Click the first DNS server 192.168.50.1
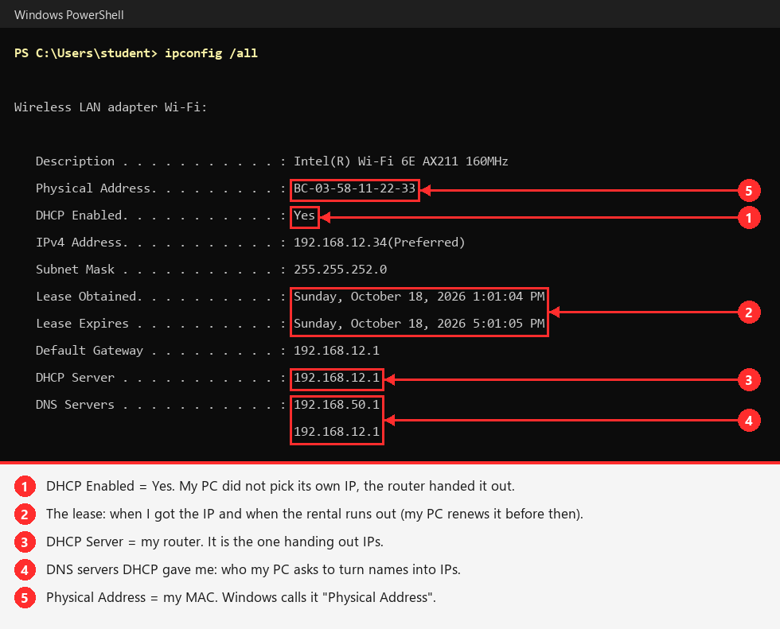780x629 pixels. [x=336, y=405]
